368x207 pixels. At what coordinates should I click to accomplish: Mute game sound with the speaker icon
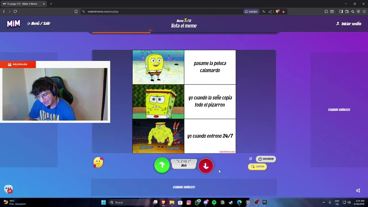[x=358, y=191]
